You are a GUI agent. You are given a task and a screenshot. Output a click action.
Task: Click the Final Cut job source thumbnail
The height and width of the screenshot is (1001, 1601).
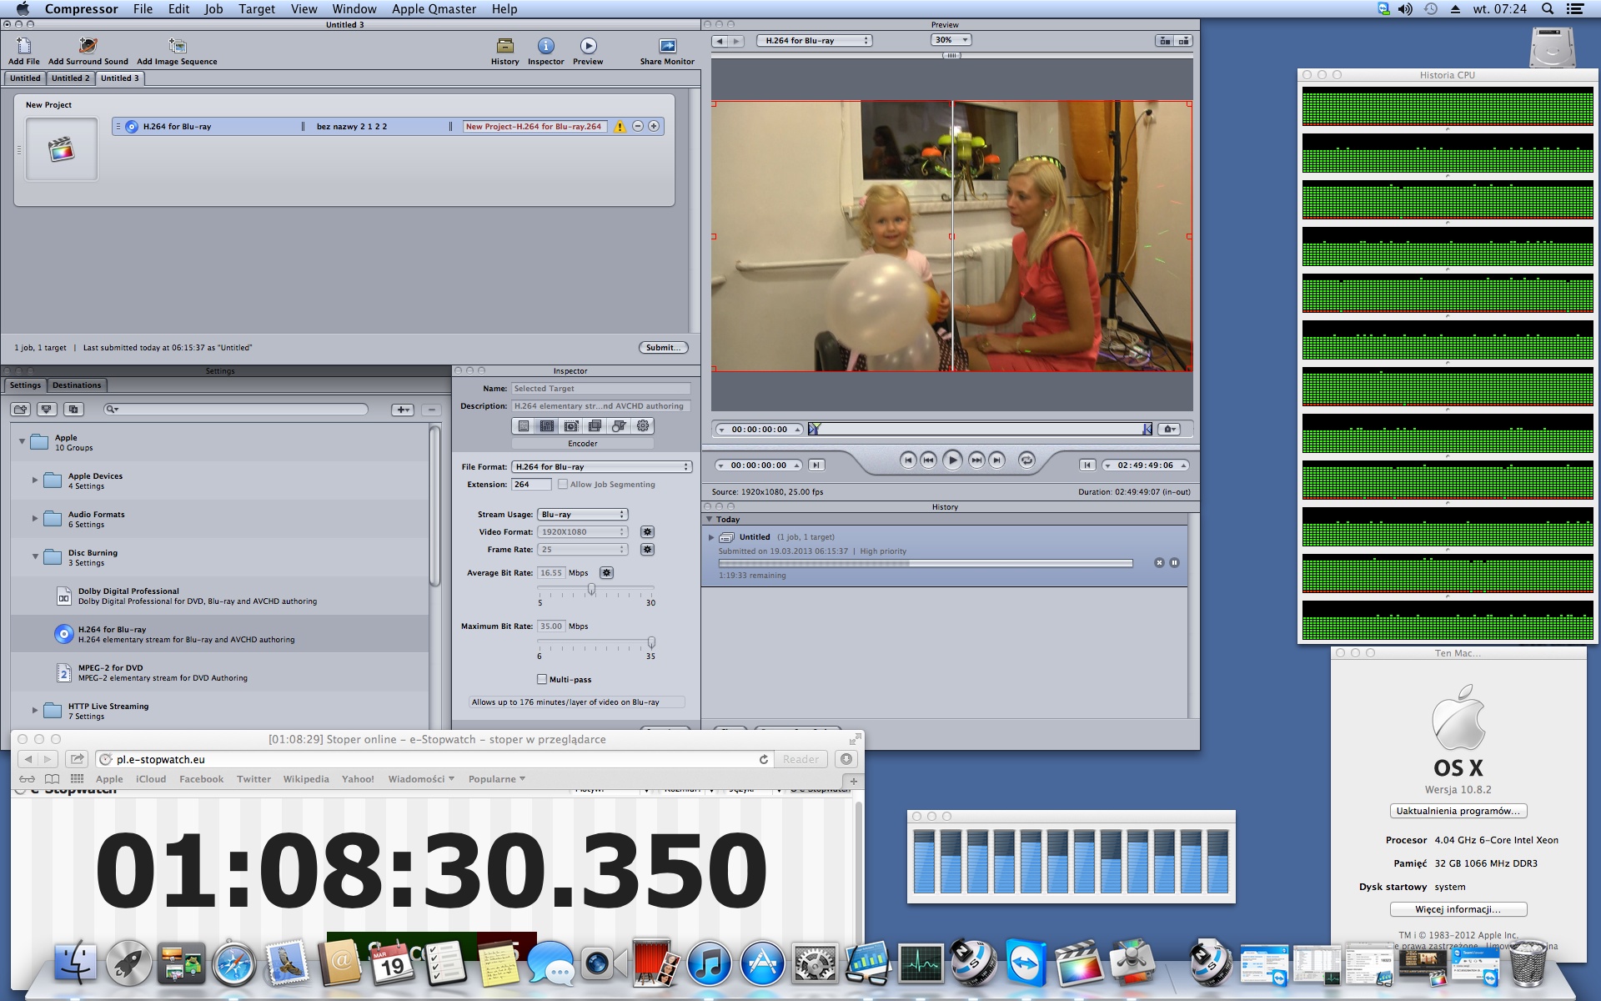pos(61,149)
